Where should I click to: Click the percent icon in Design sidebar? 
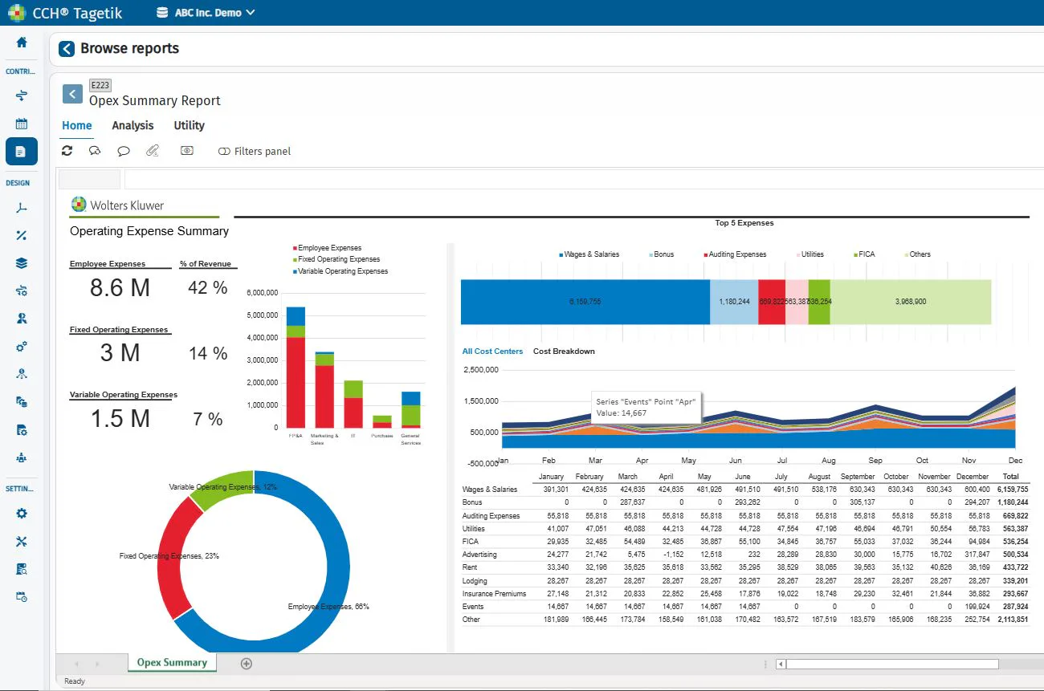tap(22, 235)
